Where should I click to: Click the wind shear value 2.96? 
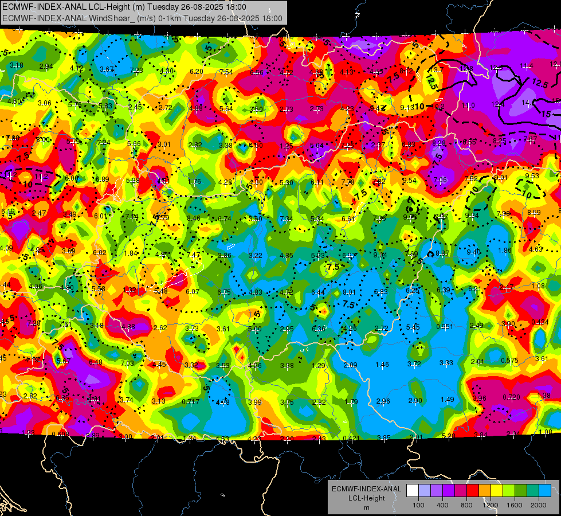point(383,401)
